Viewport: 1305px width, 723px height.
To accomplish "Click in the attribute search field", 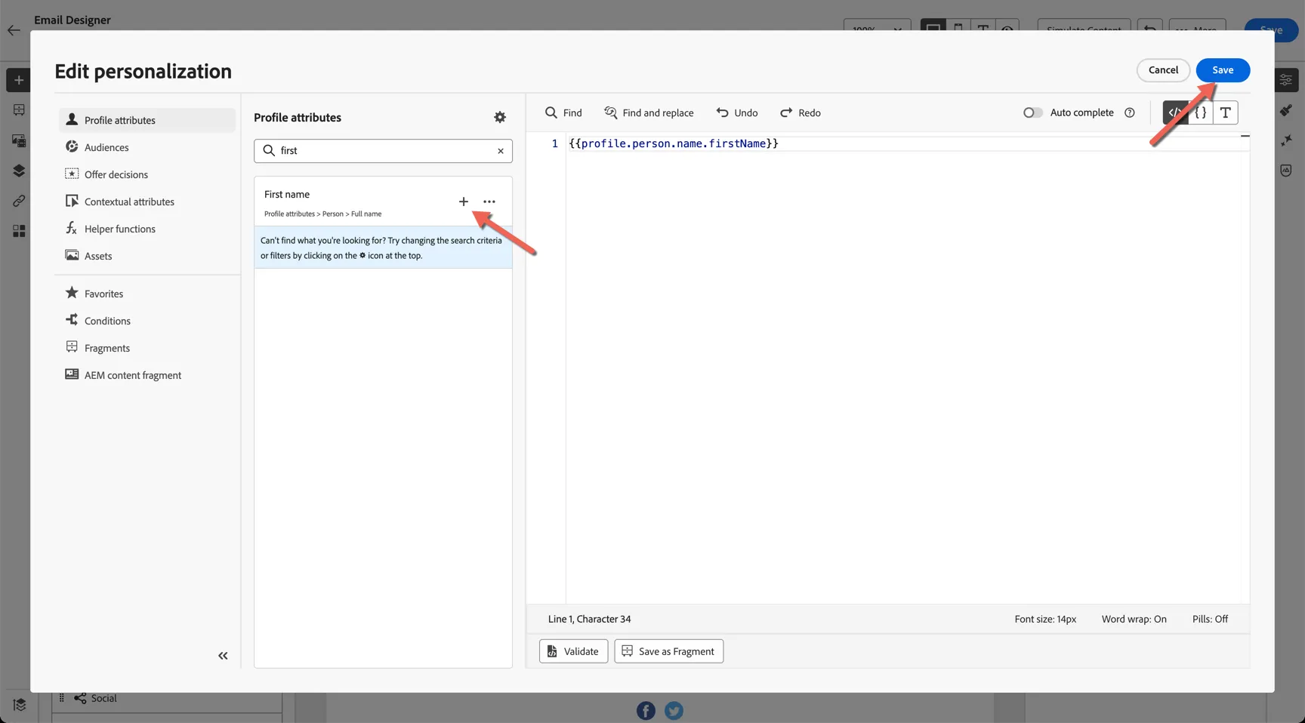I will click(x=383, y=151).
